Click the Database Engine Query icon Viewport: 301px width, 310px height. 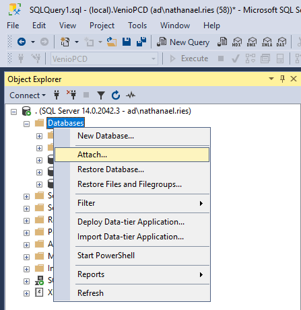(x=222, y=42)
